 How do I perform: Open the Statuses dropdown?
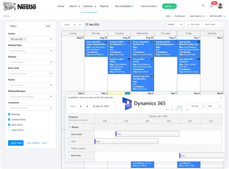point(31,62)
